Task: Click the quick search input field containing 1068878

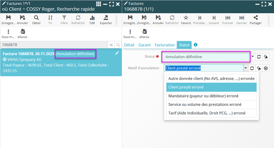Action: tap(55, 44)
